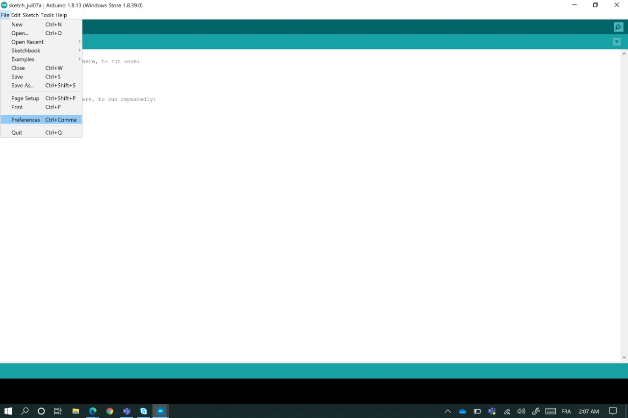The width and height of the screenshot is (628, 418).
Task: Open Preferences from the File menu
Action: coord(41,120)
